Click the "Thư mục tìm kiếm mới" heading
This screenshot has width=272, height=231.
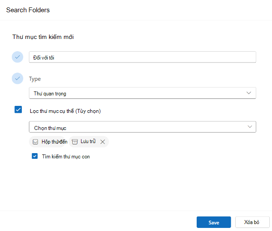click(43, 37)
